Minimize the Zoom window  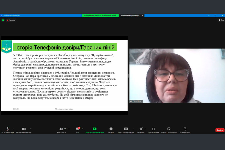pyautogui.click(x=209, y=15)
